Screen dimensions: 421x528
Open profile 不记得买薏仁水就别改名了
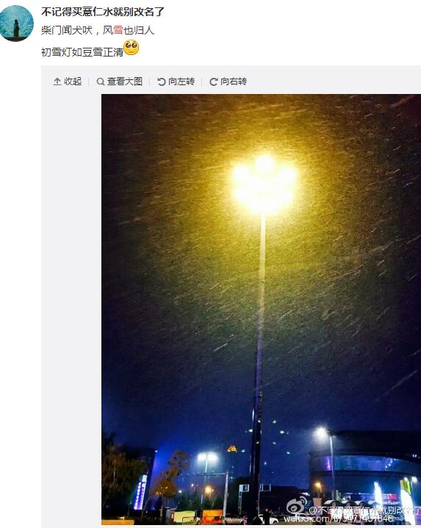[x=102, y=12]
